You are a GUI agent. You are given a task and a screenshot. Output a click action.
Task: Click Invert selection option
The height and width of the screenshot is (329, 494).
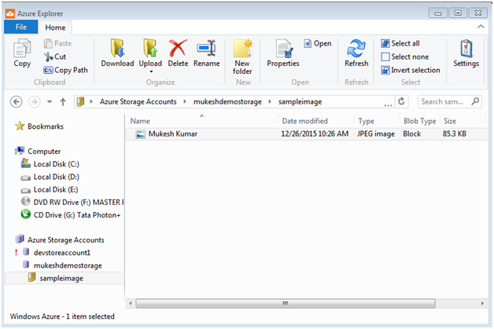[410, 70]
